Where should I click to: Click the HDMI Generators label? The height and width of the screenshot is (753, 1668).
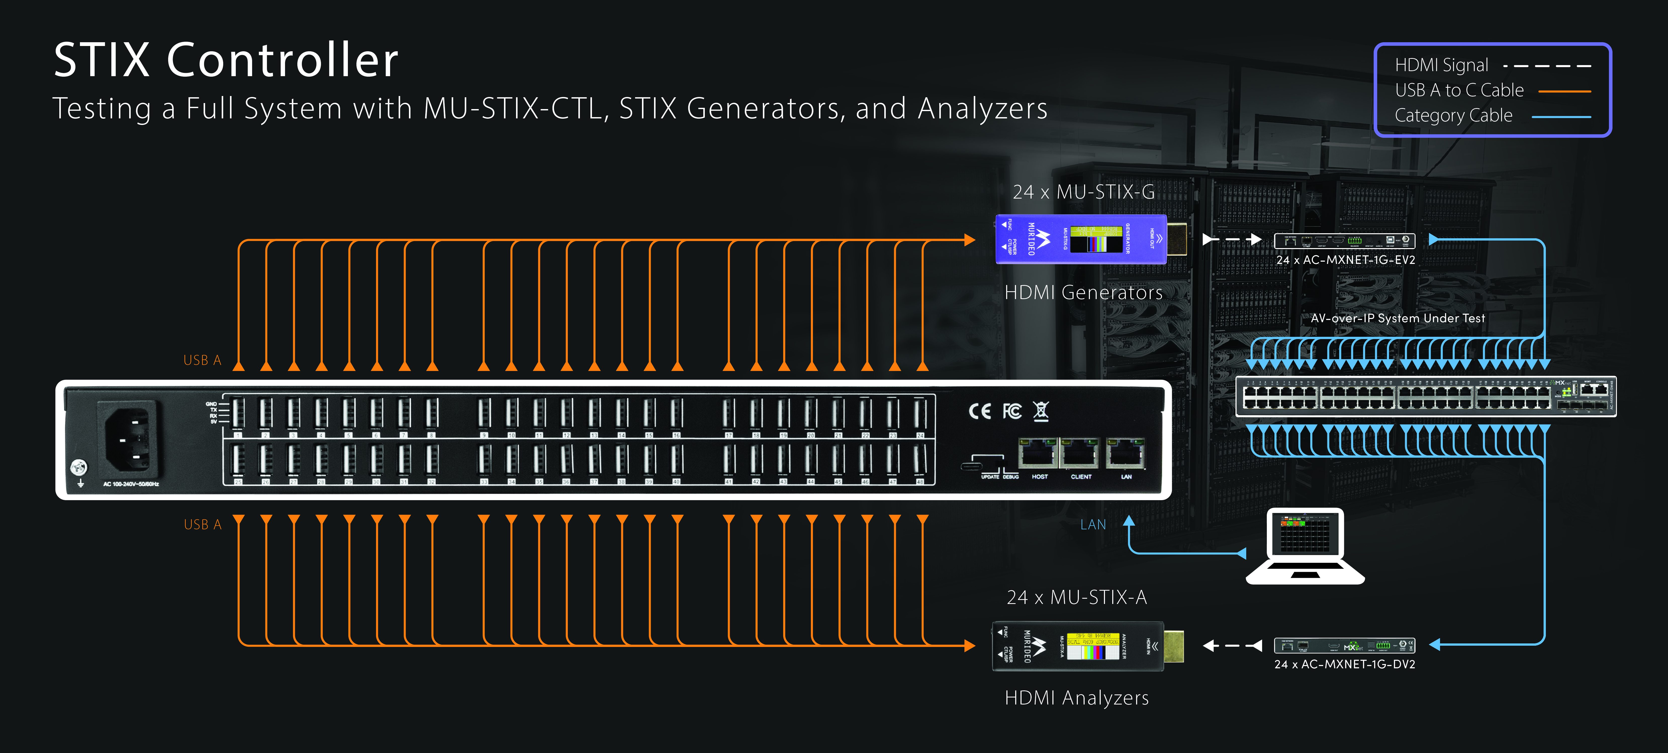tap(1083, 293)
